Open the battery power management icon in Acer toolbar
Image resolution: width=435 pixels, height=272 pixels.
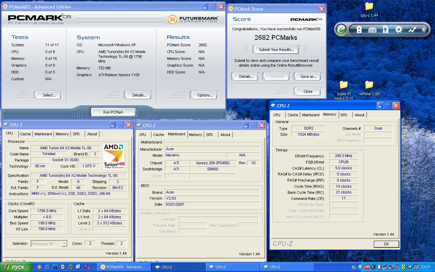[x=359, y=30]
